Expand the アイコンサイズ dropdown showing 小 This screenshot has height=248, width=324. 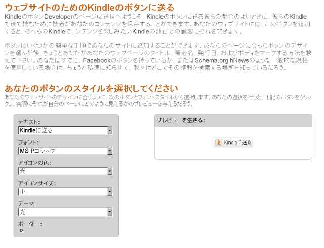(x=65, y=192)
